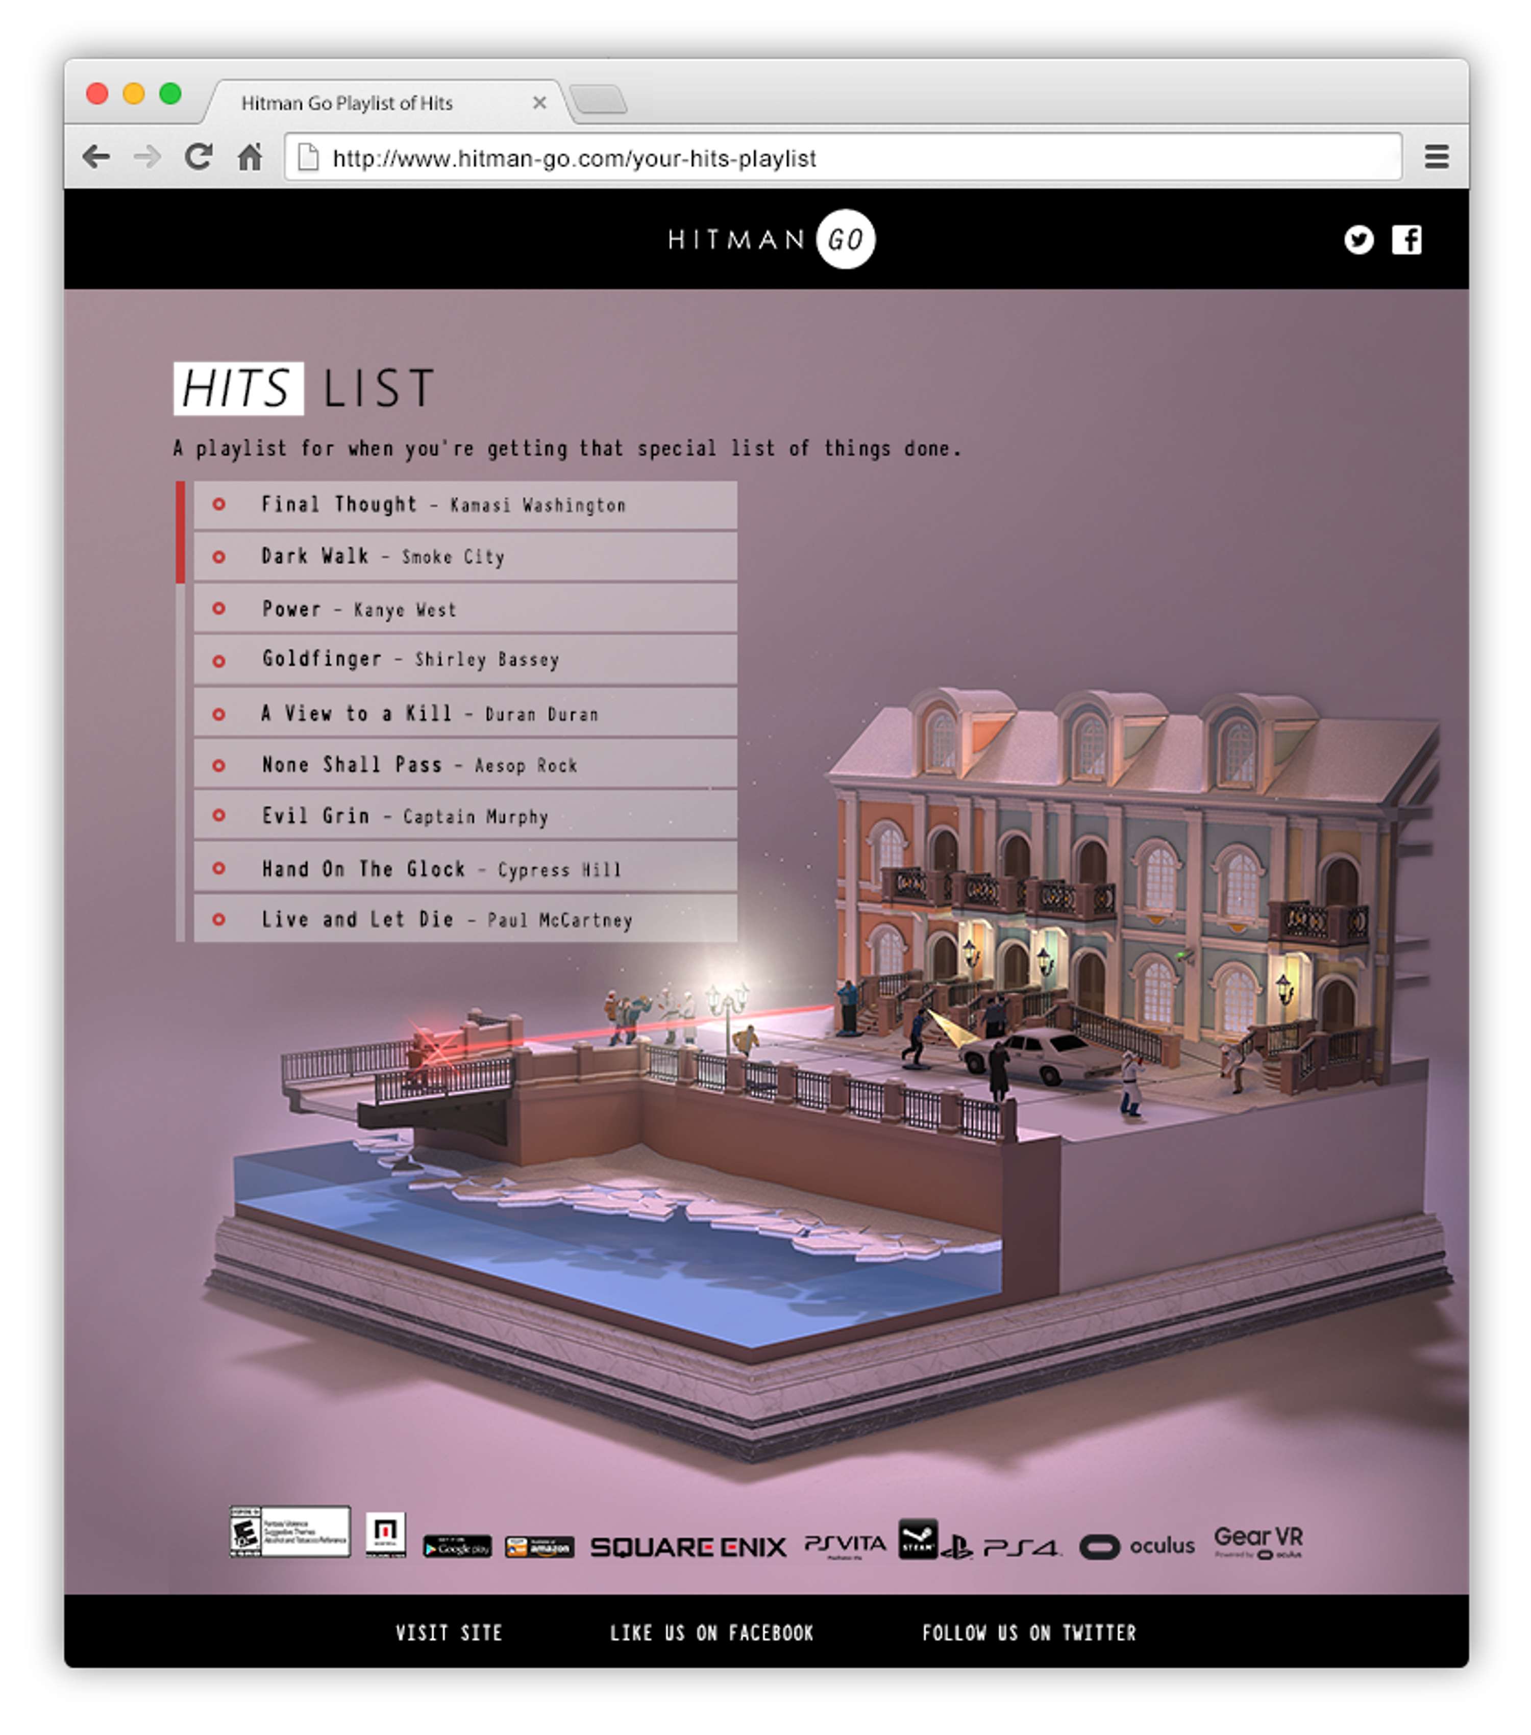Maximize the window with the green button
The image size is (1531, 1735).
coord(170,93)
